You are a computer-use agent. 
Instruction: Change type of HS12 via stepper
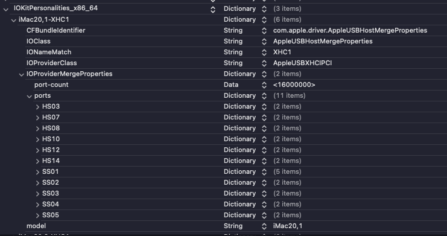click(264, 150)
